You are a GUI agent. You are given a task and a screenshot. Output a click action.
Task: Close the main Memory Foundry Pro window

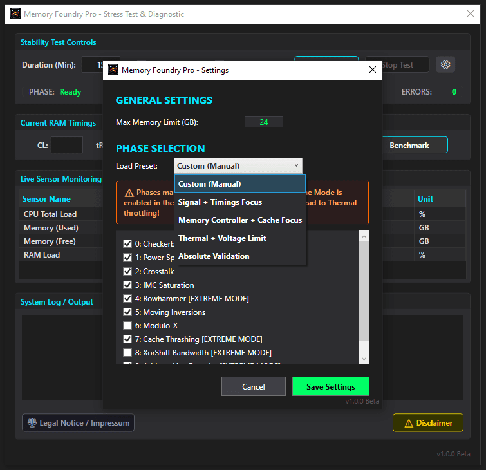[x=470, y=14]
